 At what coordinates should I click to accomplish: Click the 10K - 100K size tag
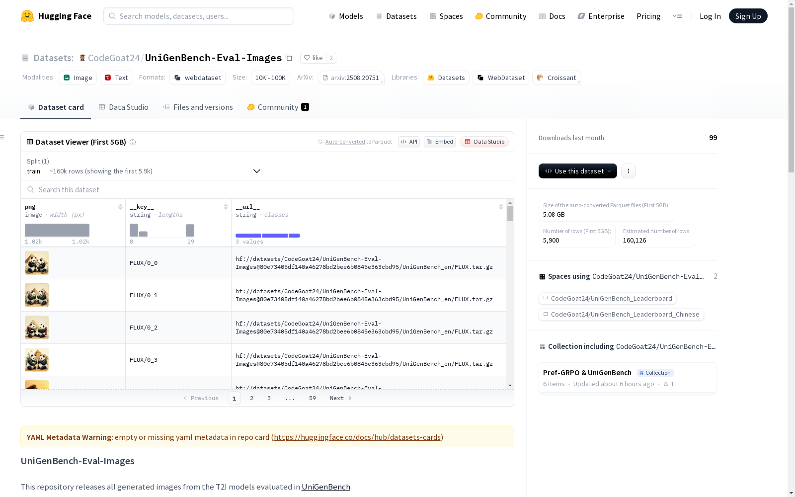click(x=270, y=78)
